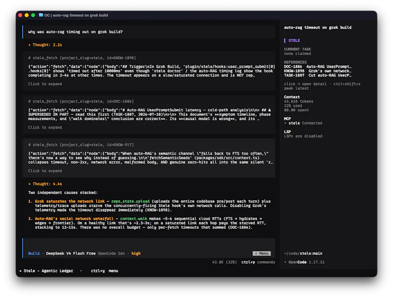Expand the Thought: 2.2s reasoning block
The width and height of the screenshot is (393, 298).
point(45,45)
